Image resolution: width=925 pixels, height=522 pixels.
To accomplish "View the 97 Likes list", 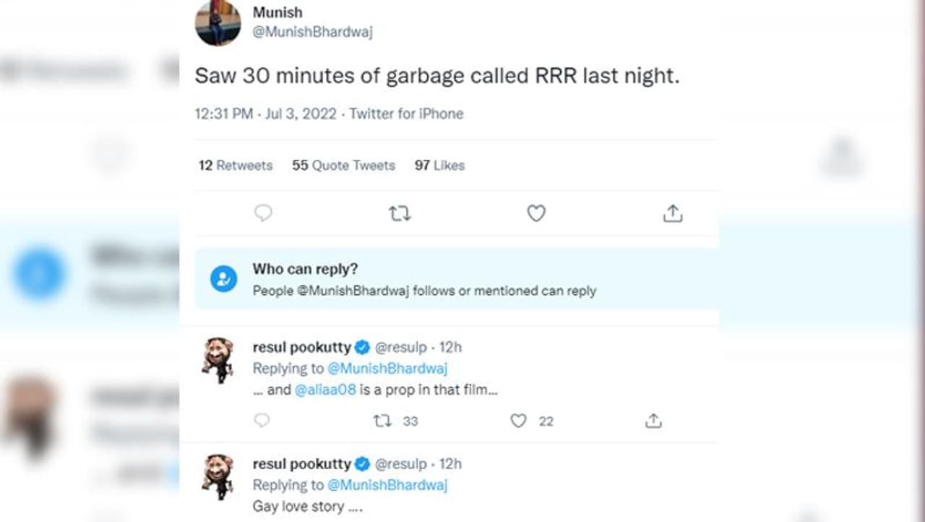I will 439,166.
